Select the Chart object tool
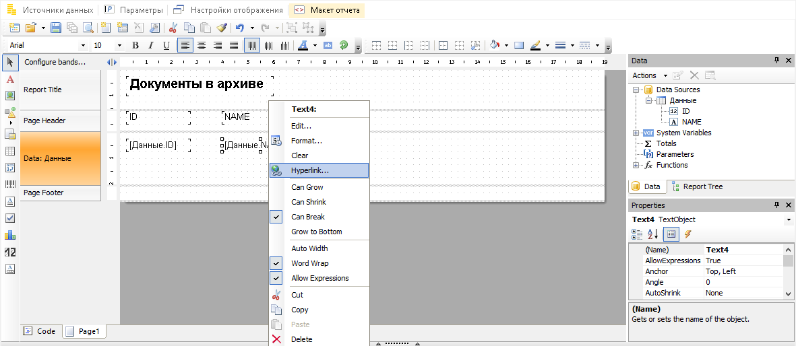This screenshot has height=346, width=796. click(10, 235)
